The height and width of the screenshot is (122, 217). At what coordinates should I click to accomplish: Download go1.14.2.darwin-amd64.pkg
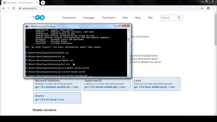pos(101,87)
